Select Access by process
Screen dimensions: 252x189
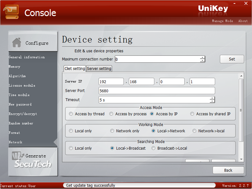[x=128, y=114]
